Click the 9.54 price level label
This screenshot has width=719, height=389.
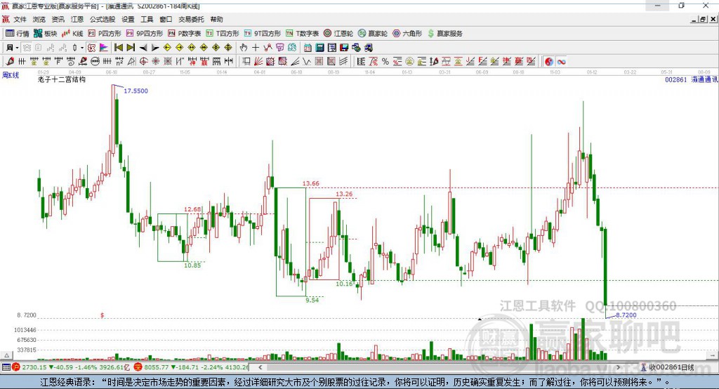(x=312, y=300)
